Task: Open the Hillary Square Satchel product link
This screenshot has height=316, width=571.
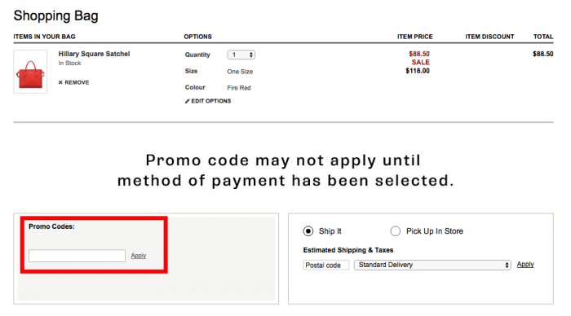Action: 94,54
